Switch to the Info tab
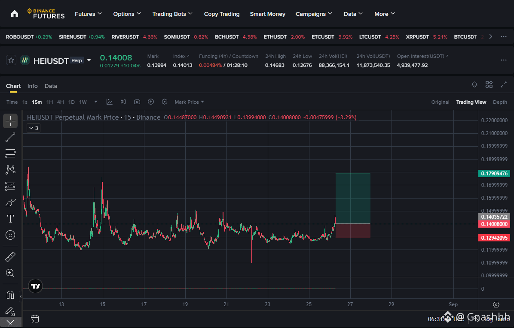 33,86
